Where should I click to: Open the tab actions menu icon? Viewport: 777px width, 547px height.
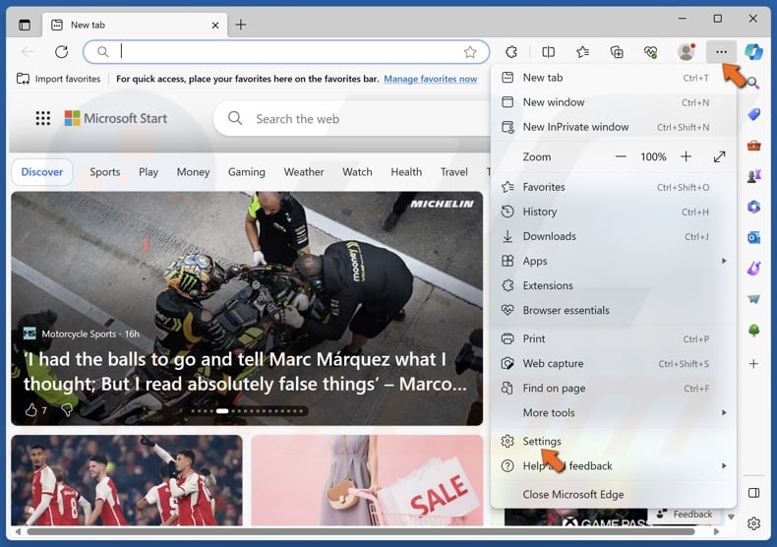tap(25, 25)
